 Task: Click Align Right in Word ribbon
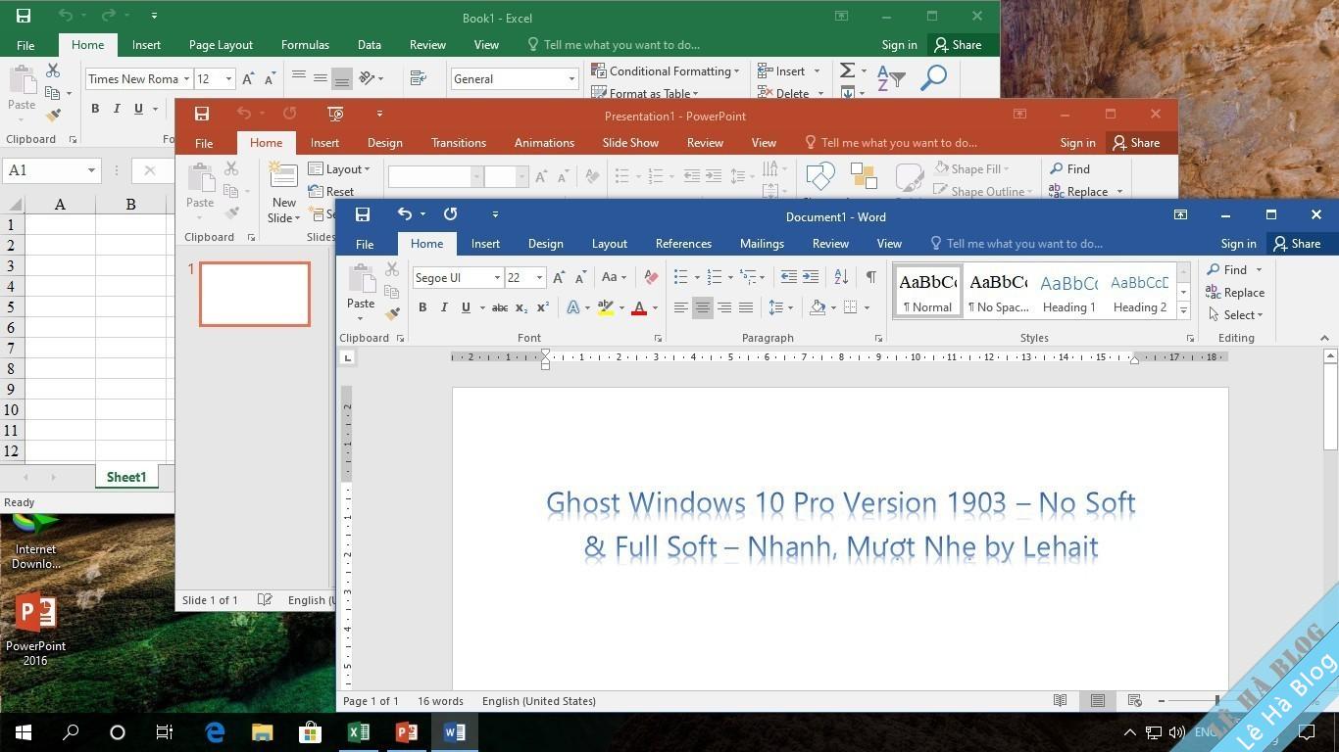click(x=724, y=307)
